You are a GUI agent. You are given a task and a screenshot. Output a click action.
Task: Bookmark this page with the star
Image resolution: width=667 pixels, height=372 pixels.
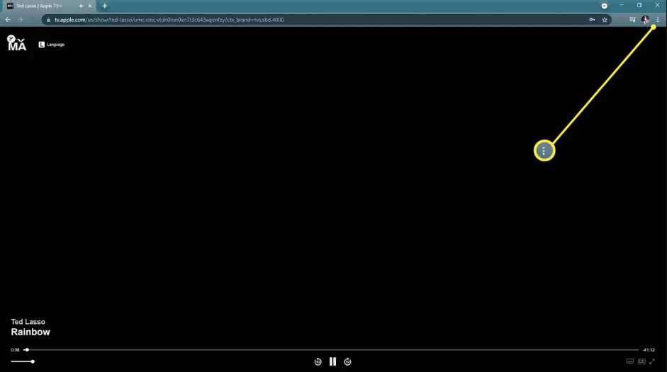tap(605, 20)
